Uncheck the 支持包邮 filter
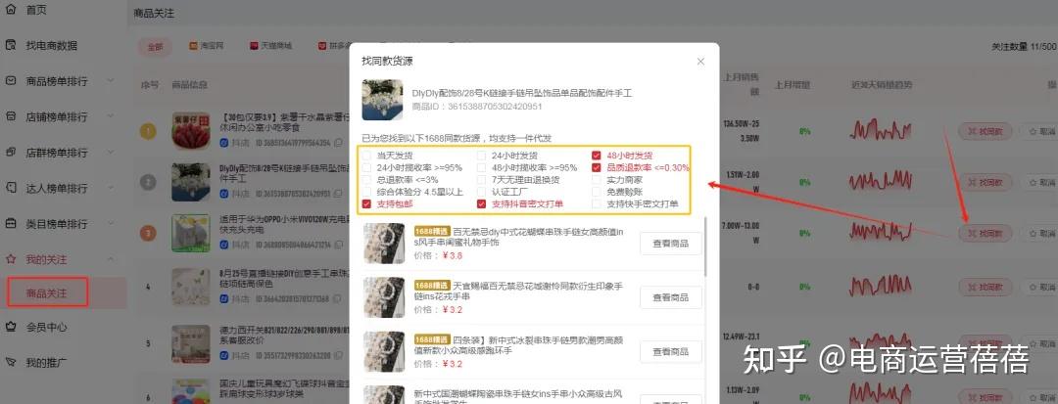 (366, 204)
